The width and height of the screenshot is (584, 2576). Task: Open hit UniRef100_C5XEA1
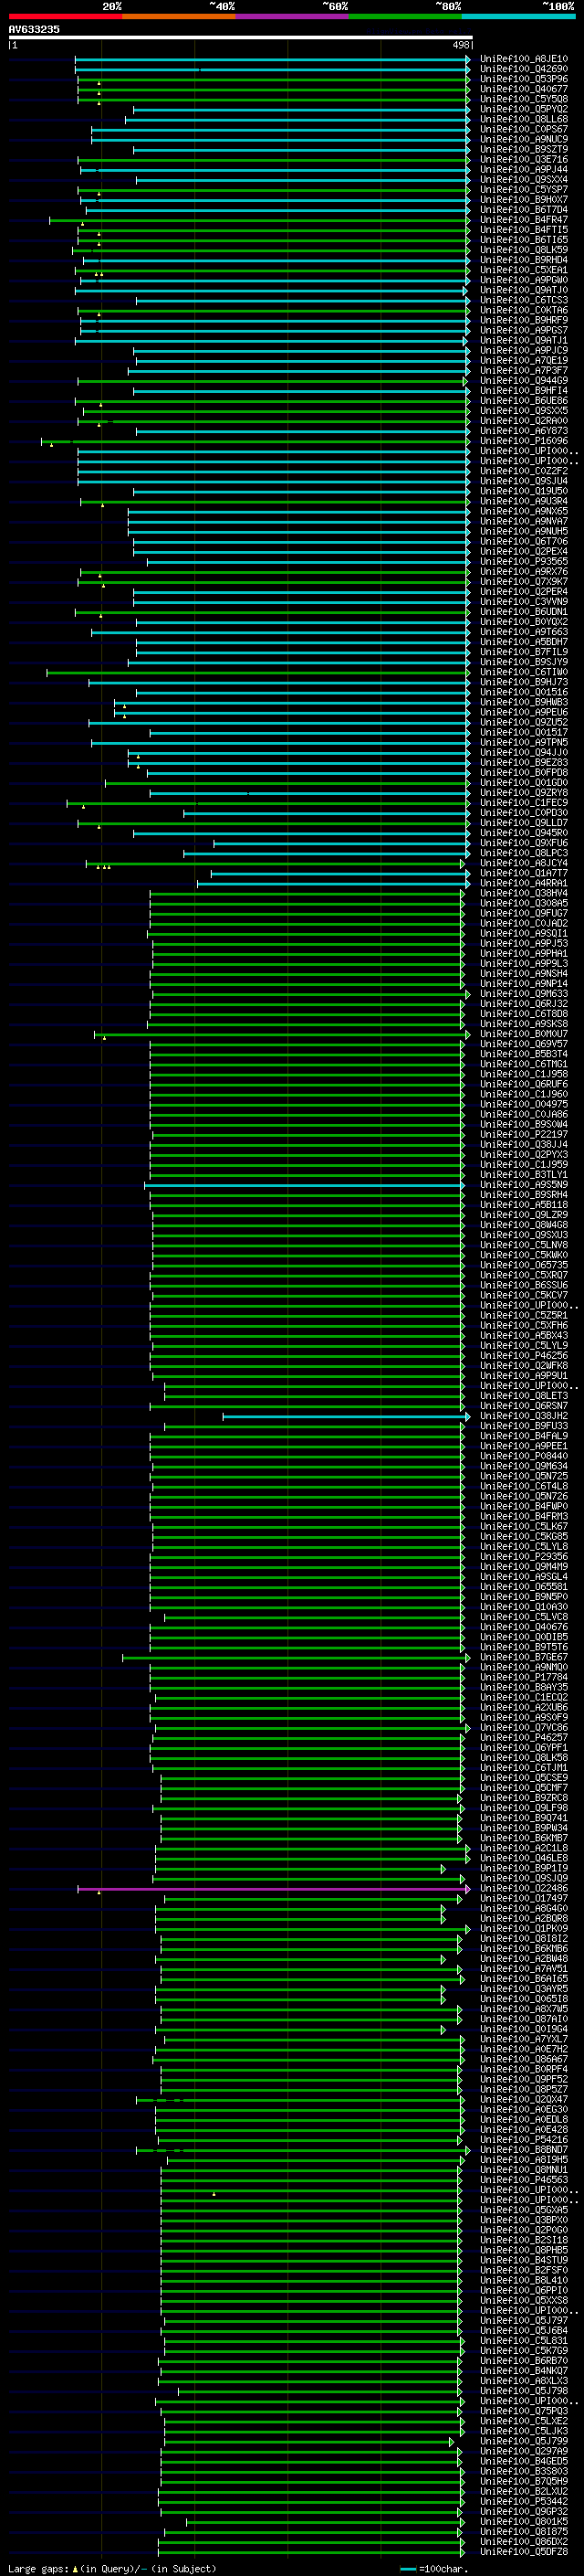524,270
